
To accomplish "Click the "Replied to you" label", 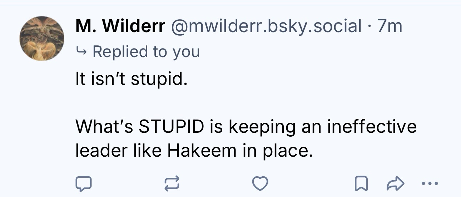I will pyautogui.click(x=146, y=51).
